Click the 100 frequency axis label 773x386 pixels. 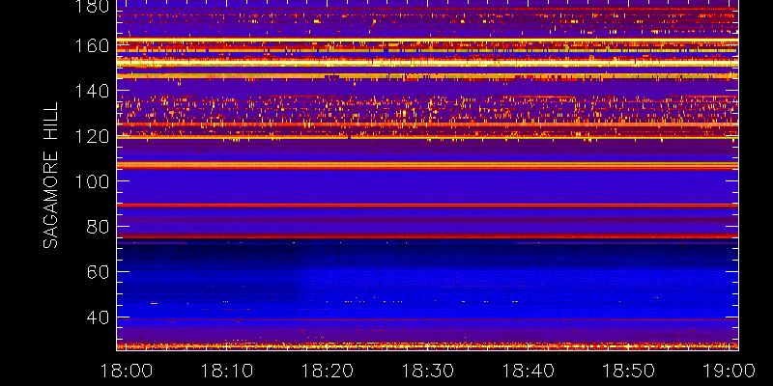point(92,181)
